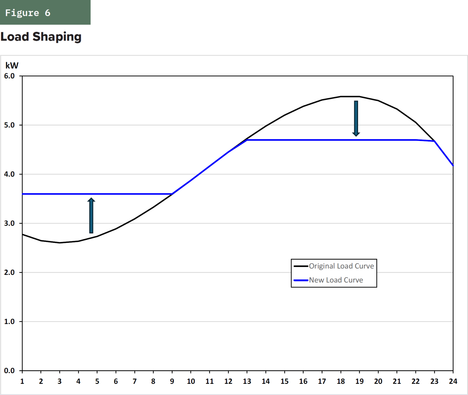Click hour 9 on the x-axis
Screen dimensions: 468x395
(172, 381)
